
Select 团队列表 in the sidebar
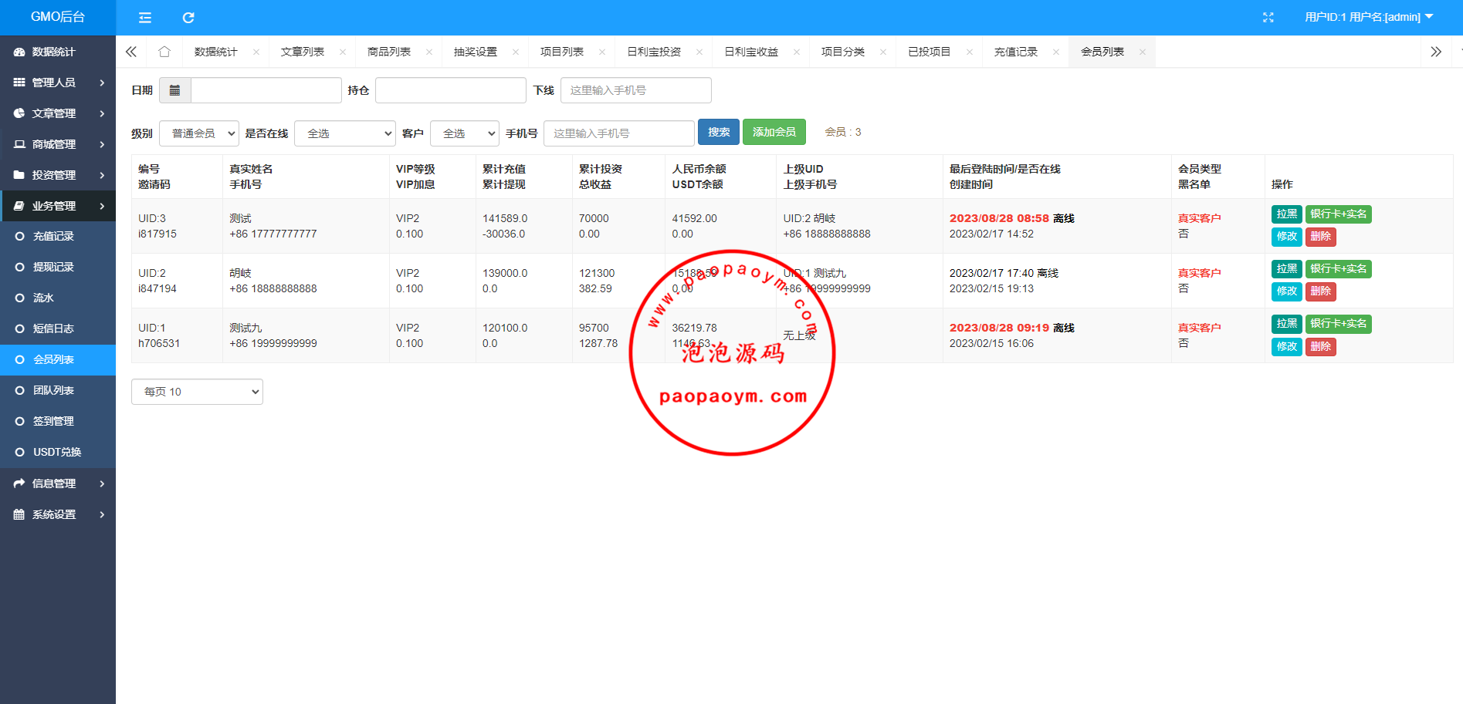pyautogui.click(x=53, y=390)
